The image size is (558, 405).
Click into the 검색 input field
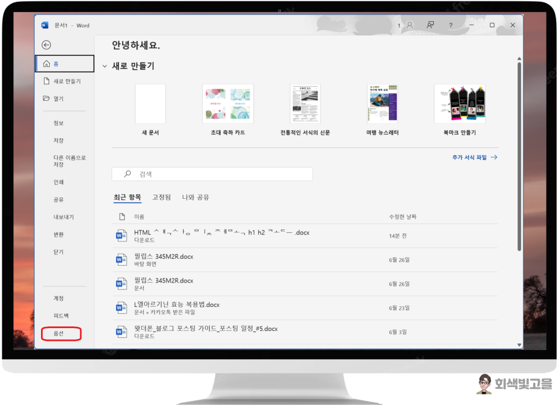(x=212, y=174)
